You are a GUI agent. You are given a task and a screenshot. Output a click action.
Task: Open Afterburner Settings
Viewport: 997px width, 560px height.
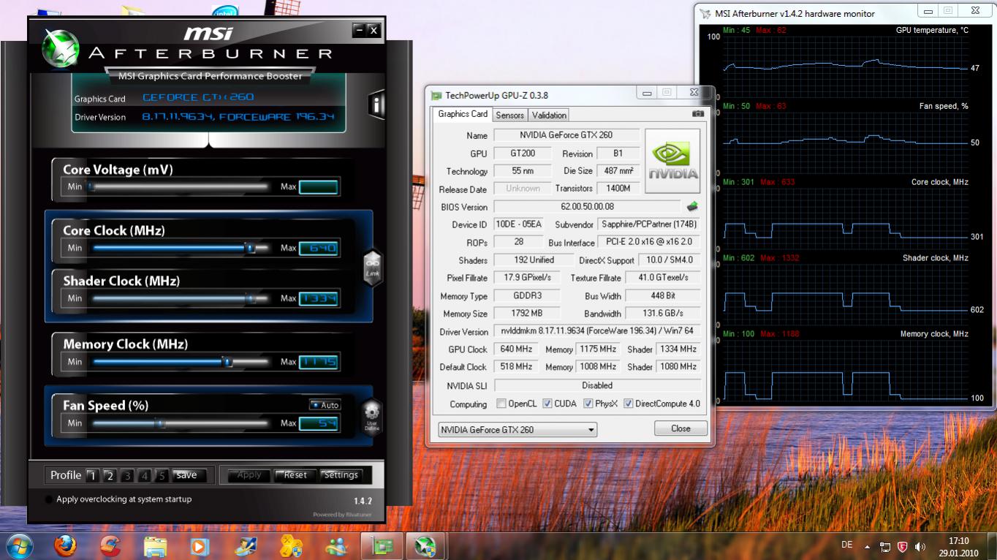[341, 475]
